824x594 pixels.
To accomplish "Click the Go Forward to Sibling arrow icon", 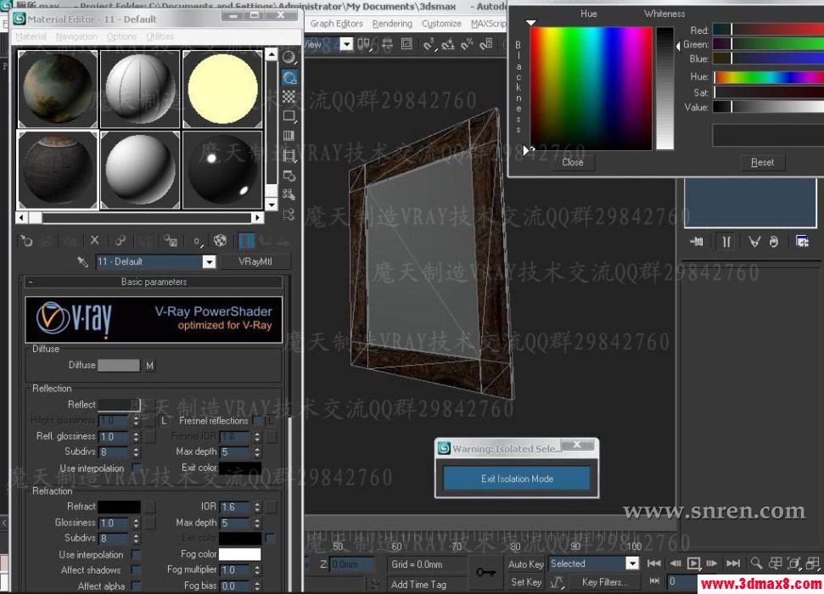I will point(286,240).
